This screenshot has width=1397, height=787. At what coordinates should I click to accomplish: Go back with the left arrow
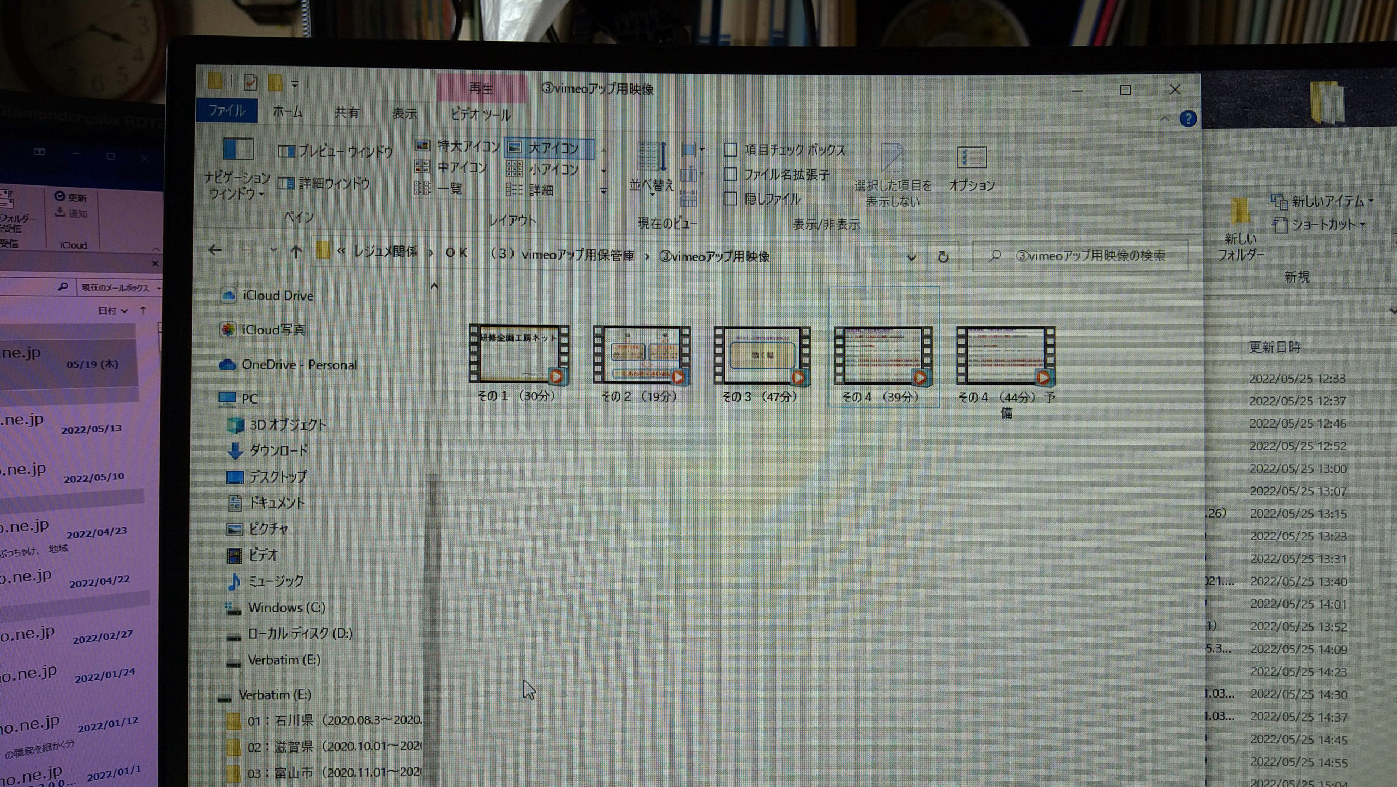(215, 250)
